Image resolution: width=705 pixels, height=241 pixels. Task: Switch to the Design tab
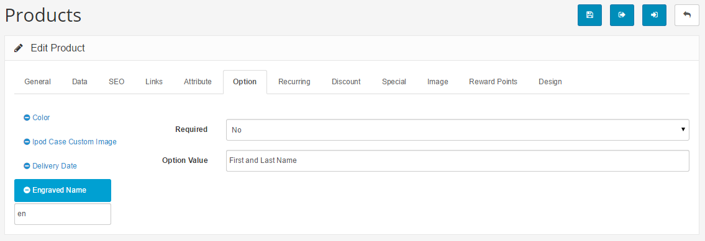point(550,82)
